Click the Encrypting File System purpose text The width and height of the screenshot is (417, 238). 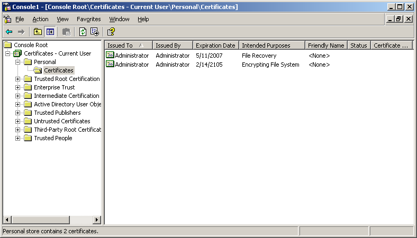click(270, 65)
